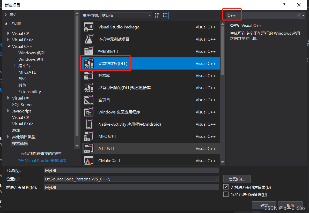Open the 排序依据 默认值 dropdown
The width and height of the screenshot is (309, 213).
[126, 15]
